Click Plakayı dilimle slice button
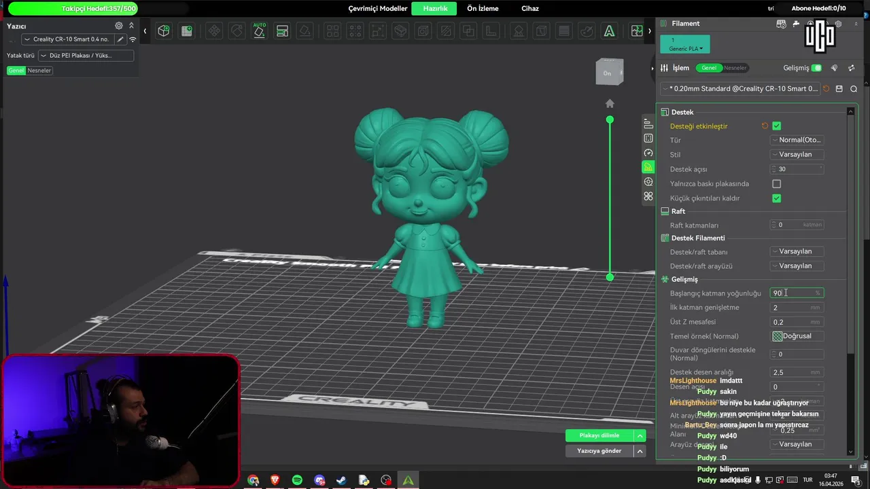The image size is (870, 489). tap(599, 435)
